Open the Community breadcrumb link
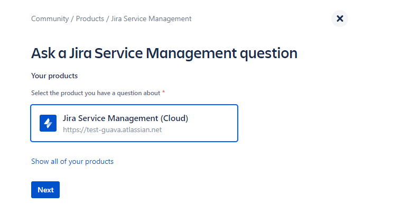This screenshot has height=222, width=410. point(50,19)
